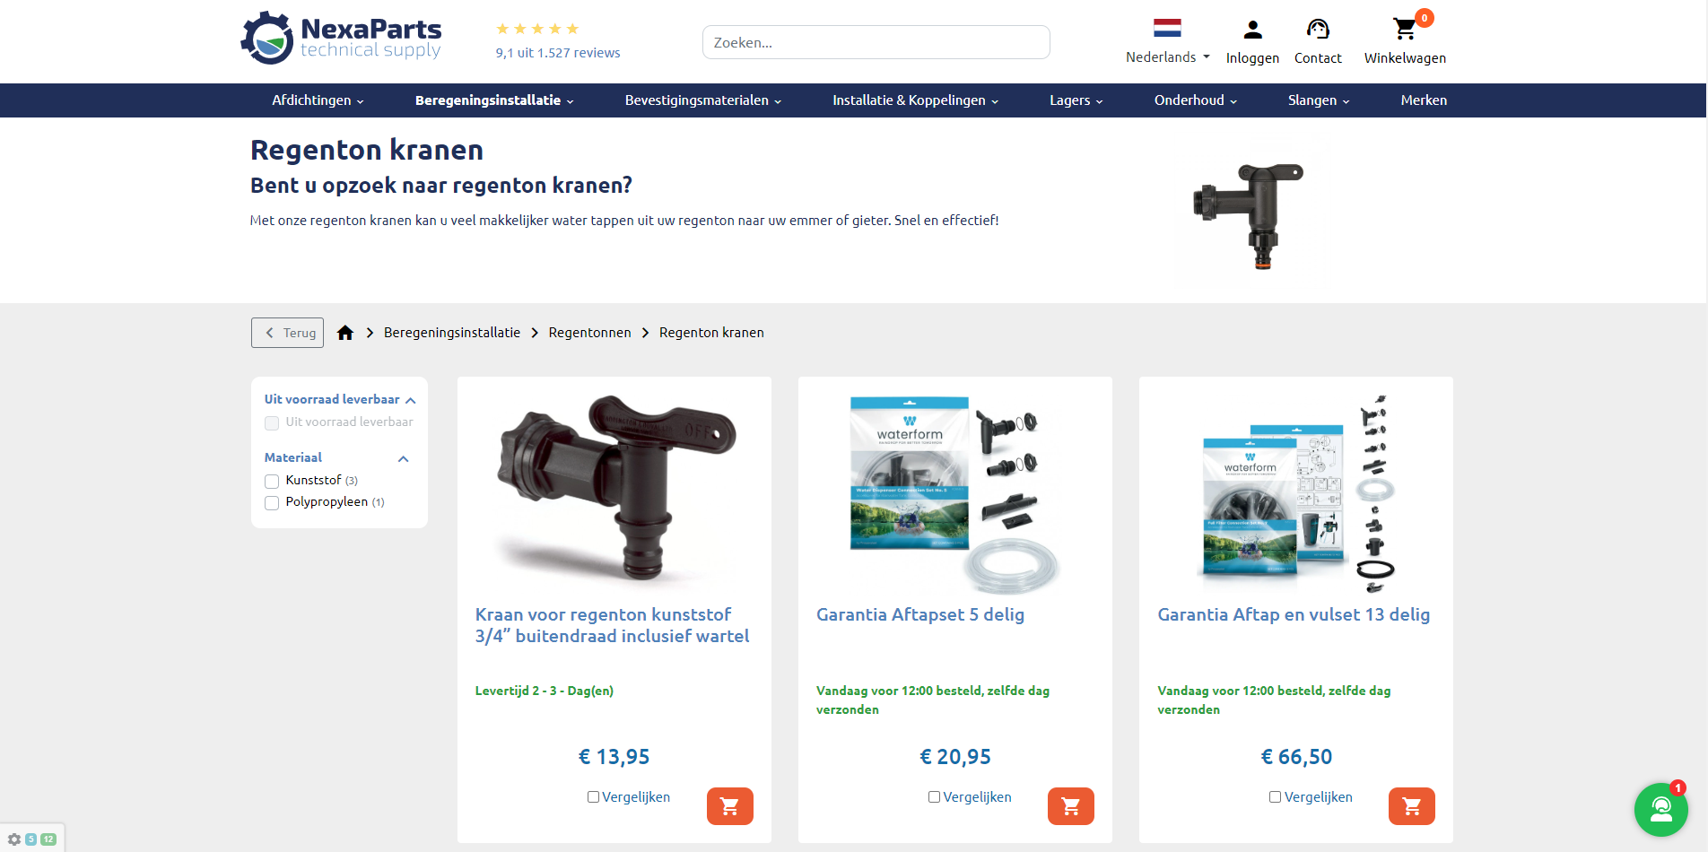Add Garantia Aftap en vulset to cart

pos(1412,806)
